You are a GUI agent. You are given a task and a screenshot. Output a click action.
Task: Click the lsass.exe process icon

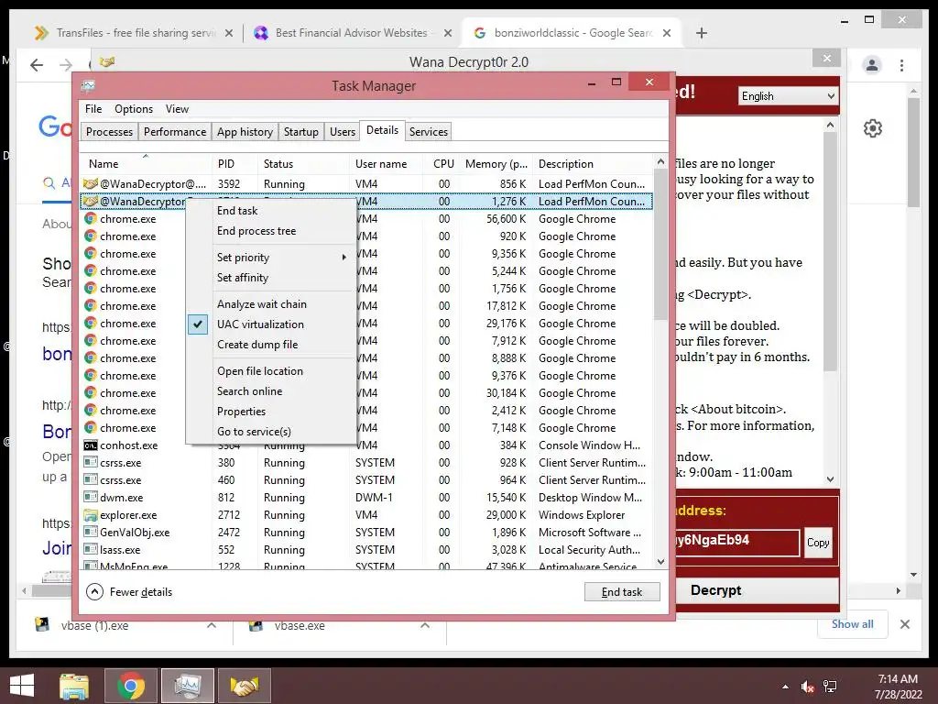91,550
